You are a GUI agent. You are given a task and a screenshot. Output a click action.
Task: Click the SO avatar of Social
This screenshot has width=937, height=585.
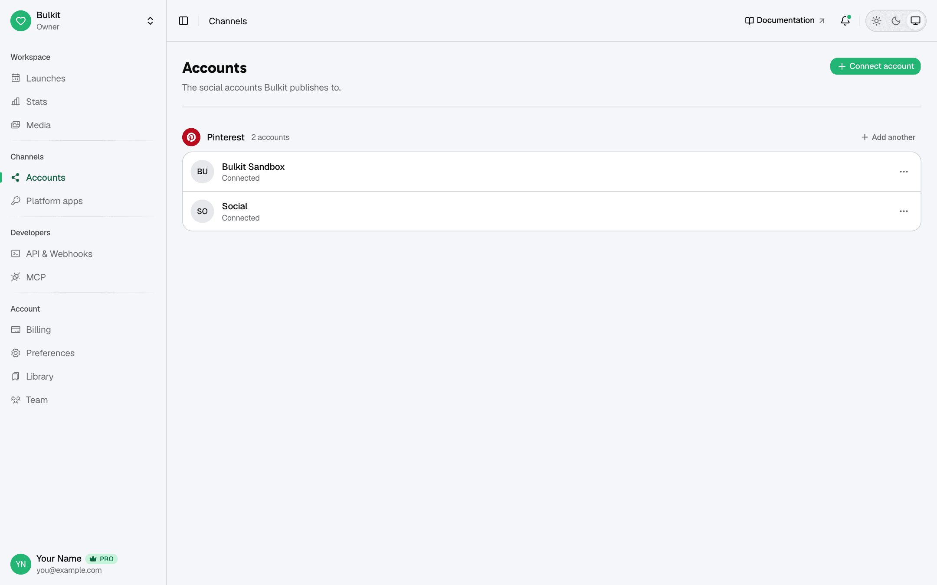[x=202, y=211]
